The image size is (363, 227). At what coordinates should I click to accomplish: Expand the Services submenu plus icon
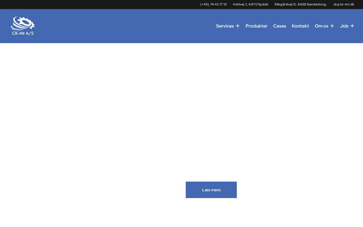point(238,26)
